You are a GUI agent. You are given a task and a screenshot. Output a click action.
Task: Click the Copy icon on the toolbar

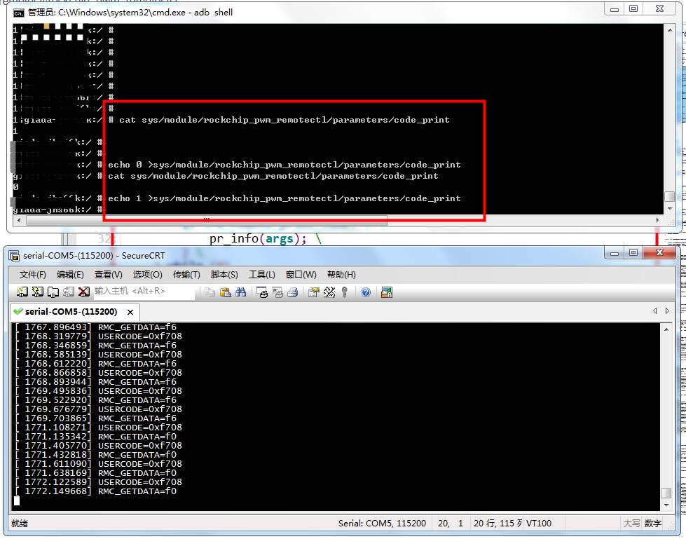(208, 292)
